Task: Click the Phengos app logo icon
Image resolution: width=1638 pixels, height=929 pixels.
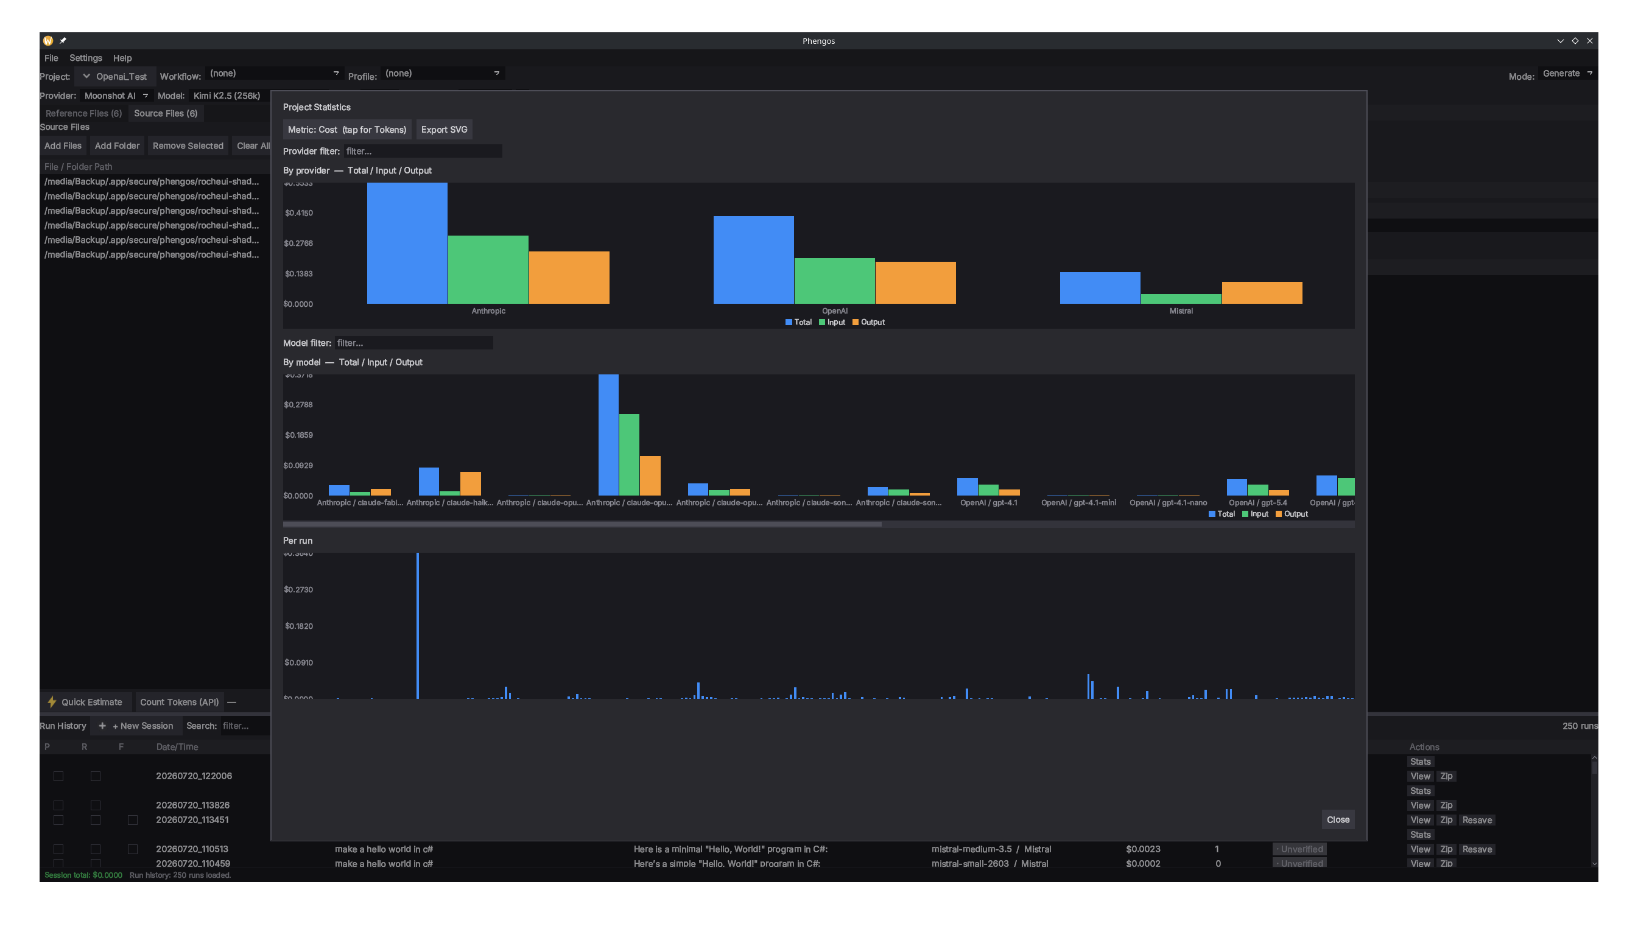Action: point(48,41)
